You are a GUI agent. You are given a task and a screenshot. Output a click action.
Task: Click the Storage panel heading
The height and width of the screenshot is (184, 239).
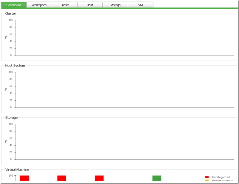11,117
